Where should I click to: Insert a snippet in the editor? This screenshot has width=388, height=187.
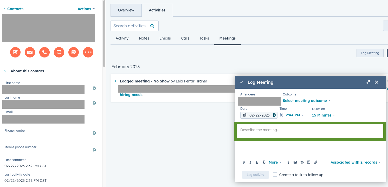tap(309, 162)
